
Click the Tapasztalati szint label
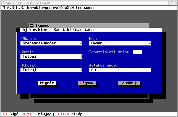tap(110, 52)
